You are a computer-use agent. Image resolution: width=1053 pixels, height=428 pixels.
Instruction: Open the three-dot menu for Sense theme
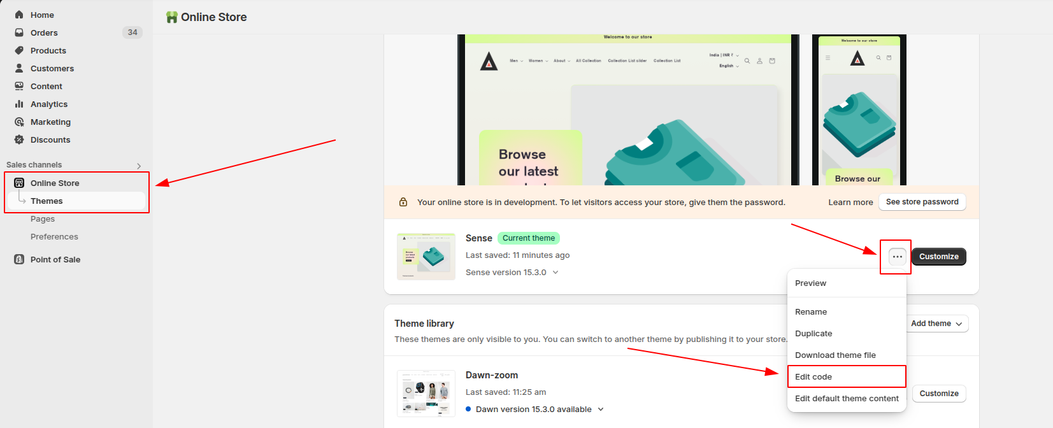897,257
